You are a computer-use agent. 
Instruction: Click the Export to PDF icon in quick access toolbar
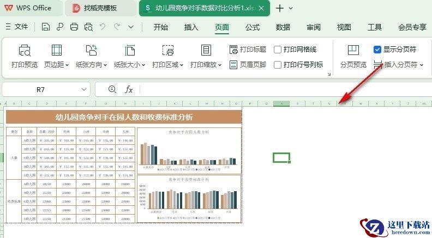pyautogui.click(x=60, y=27)
